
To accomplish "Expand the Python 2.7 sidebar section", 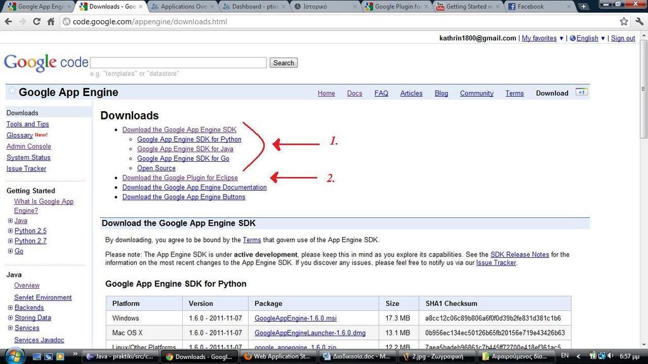I will [10, 241].
